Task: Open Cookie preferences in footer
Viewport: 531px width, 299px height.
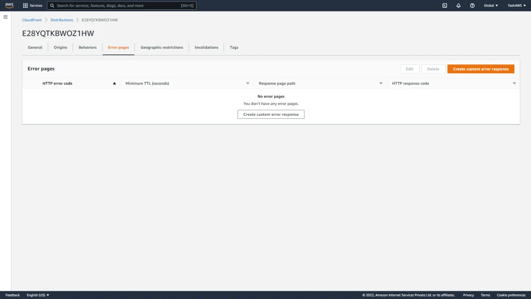Action: (x=511, y=295)
